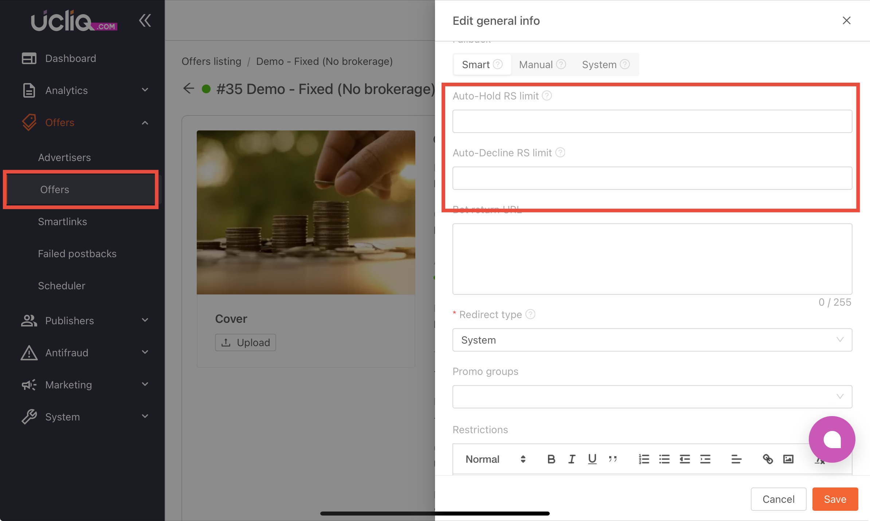
Task: Open Failed postbacks in the sidebar
Action: click(x=77, y=254)
